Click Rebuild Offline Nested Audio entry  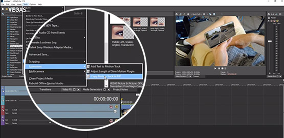click(x=46, y=83)
